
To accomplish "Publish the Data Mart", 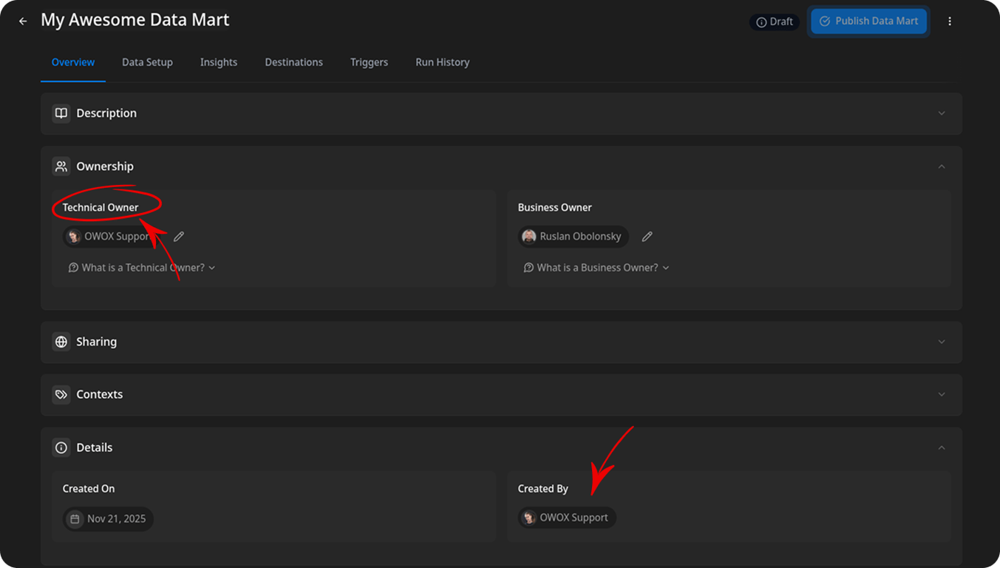I will [x=868, y=21].
